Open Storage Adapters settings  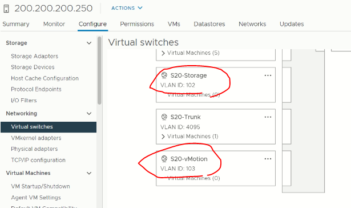coord(34,56)
